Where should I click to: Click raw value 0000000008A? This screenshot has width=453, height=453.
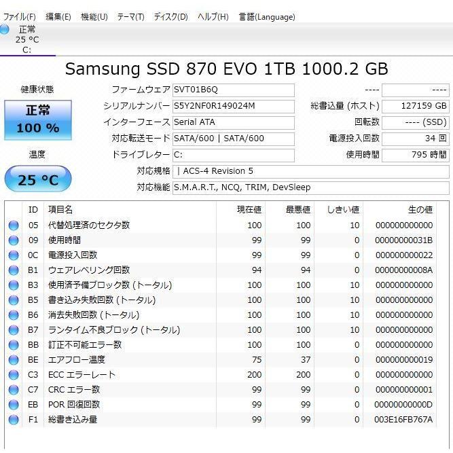point(404,270)
